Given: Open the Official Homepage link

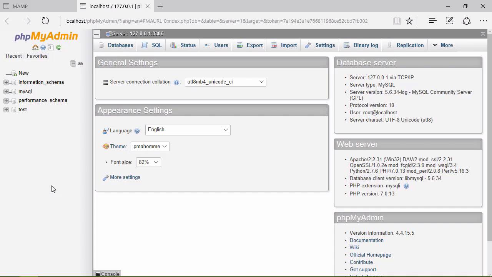Looking at the screenshot, I should 370,255.
